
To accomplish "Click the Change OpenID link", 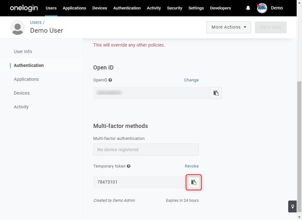I will point(191,80).
